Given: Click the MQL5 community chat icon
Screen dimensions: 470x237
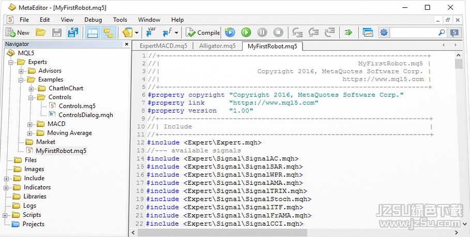Looking at the screenshot, I should pyautogui.click(x=454, y=33).
